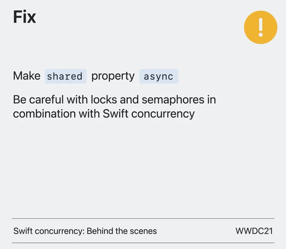The width and height of the screenshot is (286, 249).
Task: Click the horizontal divider above the footer
Action: [x=143, y=219]
